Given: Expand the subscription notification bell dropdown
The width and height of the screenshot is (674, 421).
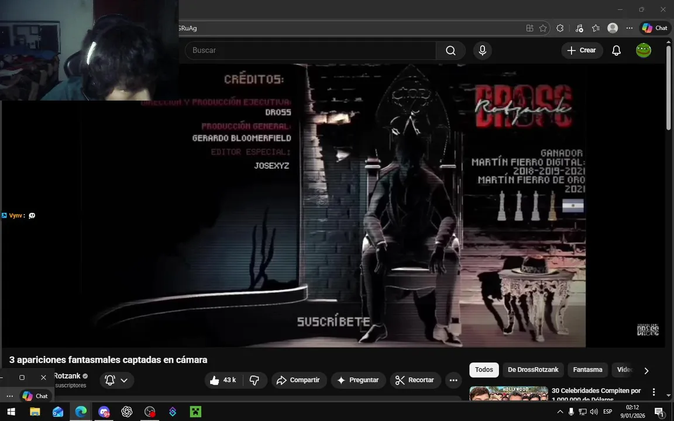Looking at the screenshot, I should click(x=117, y=379).
